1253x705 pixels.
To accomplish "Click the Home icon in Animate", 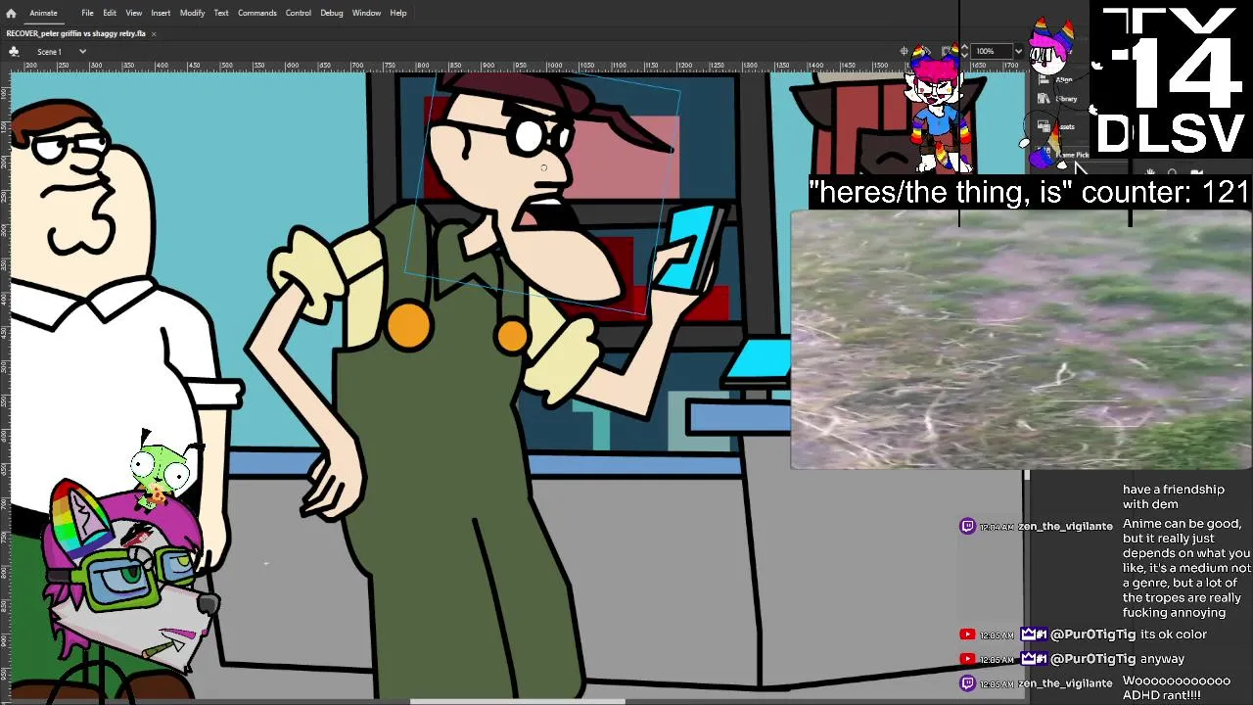I will [x=11, y=13].
